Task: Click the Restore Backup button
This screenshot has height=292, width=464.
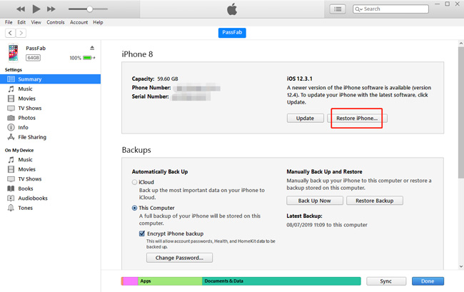Action: tap(375, 201)
